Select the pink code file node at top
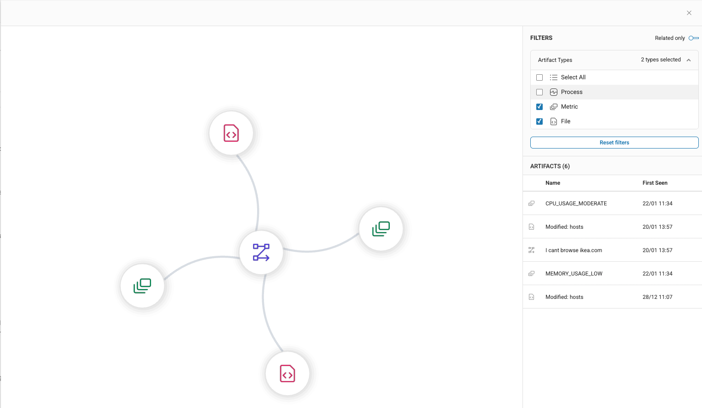 click(x=231, y=133)
